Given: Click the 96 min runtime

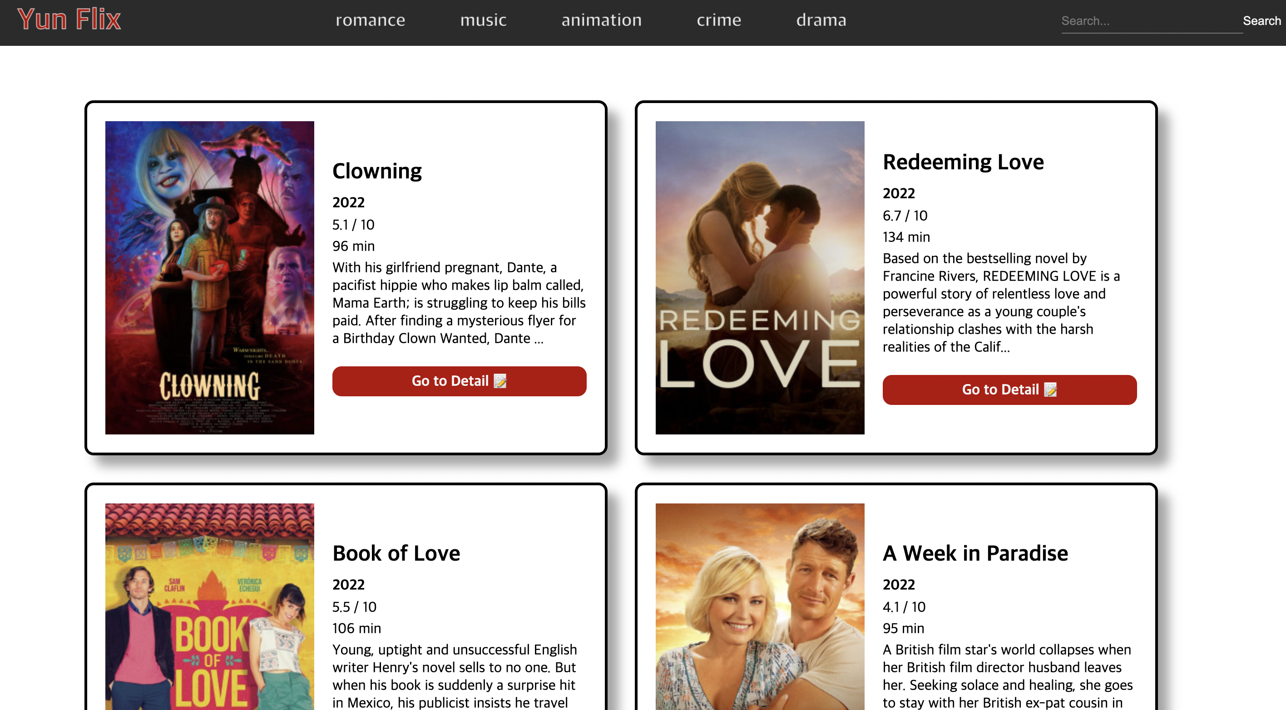Looking at the screenshot, I should click(353, 246).
